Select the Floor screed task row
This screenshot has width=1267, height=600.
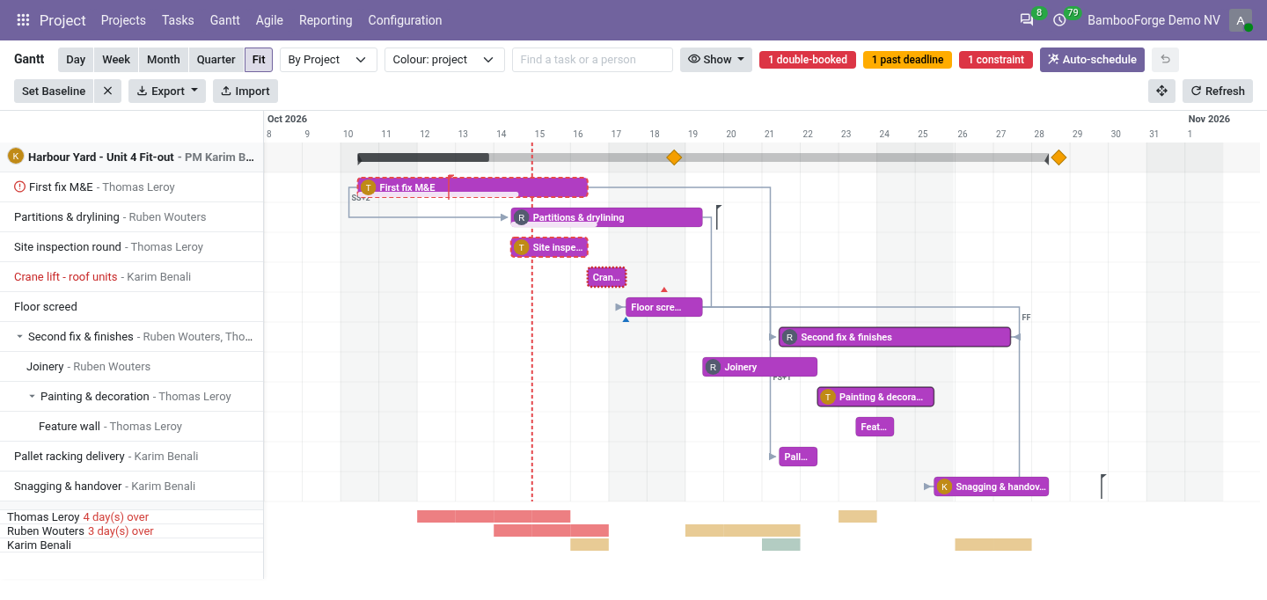pos(132,307)
